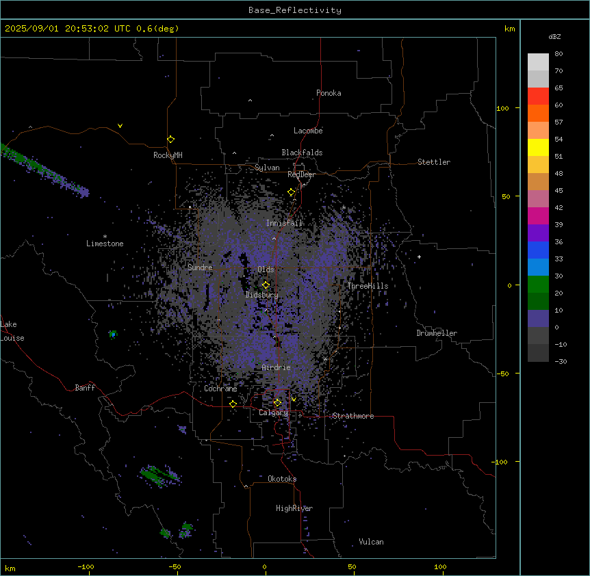The image size is (590, 576).
Task: Click the Banff label
Action: tap(85, 388)
